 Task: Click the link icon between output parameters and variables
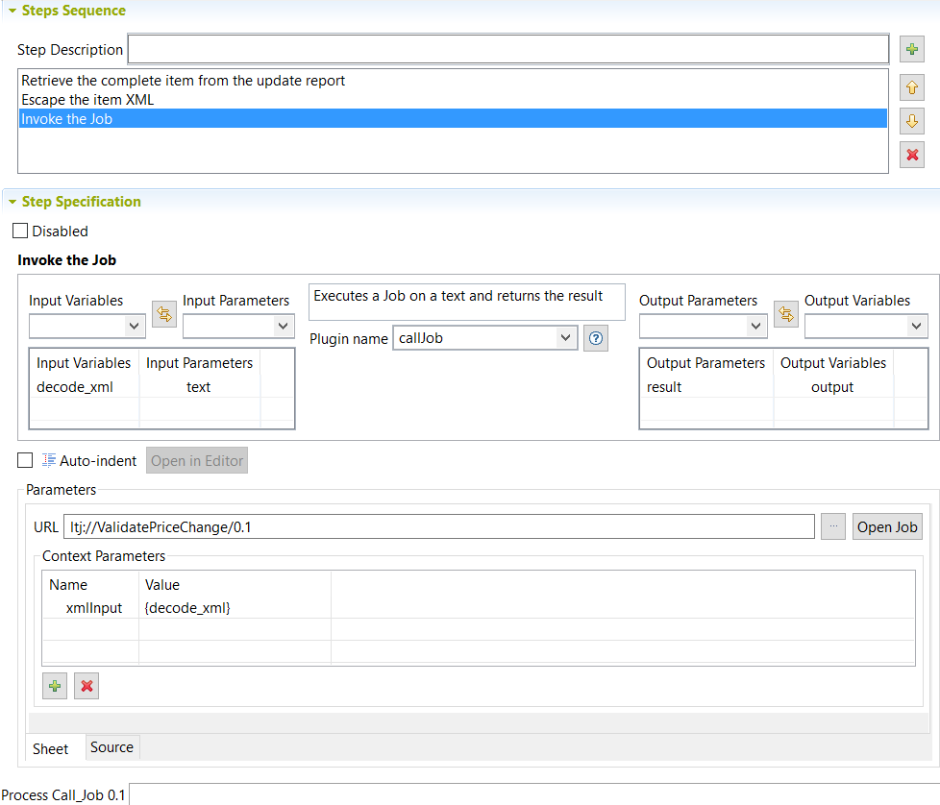tap(786, 314)
